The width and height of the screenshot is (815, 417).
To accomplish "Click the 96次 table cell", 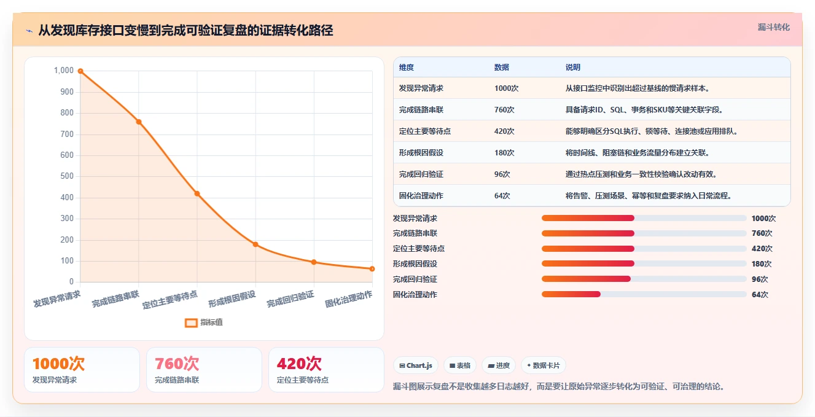I will 502,174.
